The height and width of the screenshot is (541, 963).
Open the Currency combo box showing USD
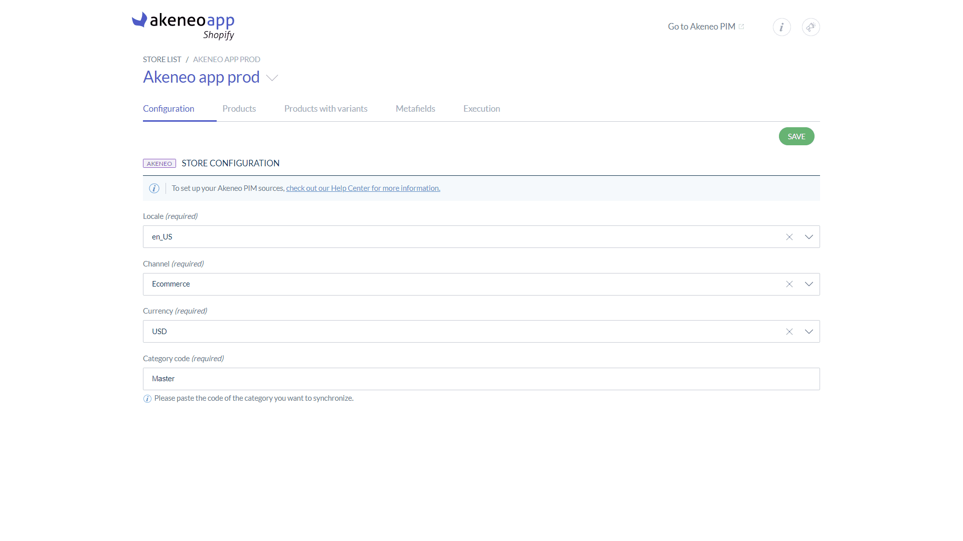coord(481,331)
